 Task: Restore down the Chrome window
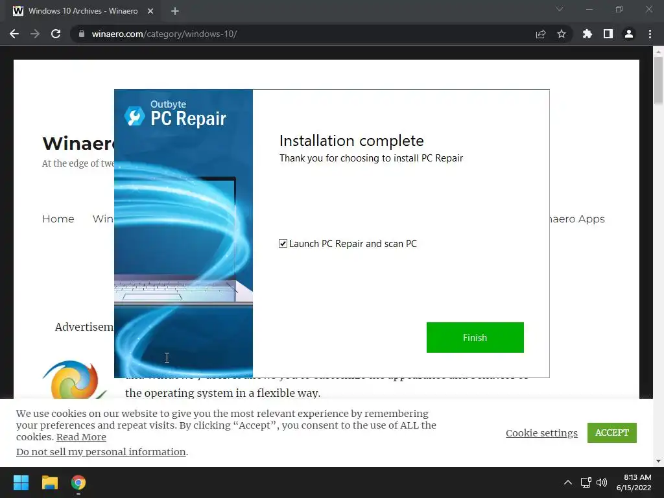coord(619,9)
